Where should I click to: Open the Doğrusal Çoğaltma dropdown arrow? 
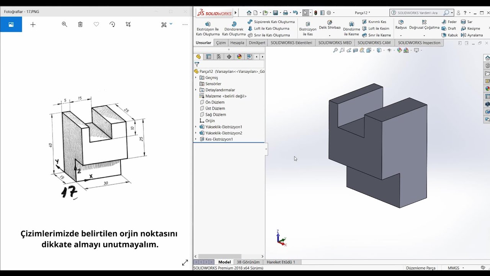tap(424, 36)
